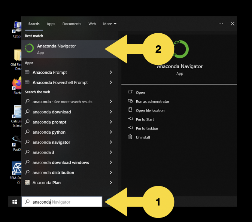Expand arrow for 'See more search results'
The image size is (252, 222).
tap(111, 101)
